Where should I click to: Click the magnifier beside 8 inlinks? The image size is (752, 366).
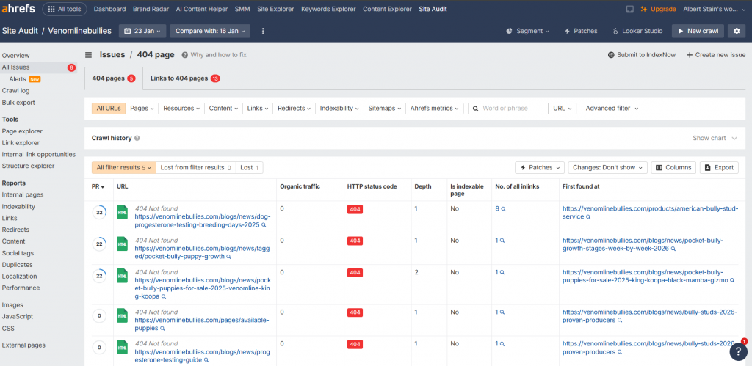coord(503,209)
